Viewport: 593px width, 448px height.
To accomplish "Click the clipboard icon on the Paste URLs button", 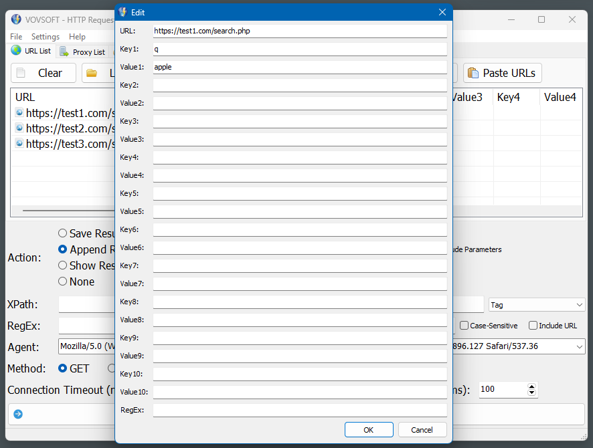I will click(x=473, y=72).
